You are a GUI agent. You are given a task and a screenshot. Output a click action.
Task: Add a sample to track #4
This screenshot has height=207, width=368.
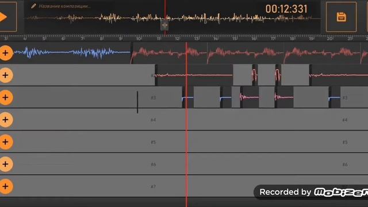(x=6, y=120)
